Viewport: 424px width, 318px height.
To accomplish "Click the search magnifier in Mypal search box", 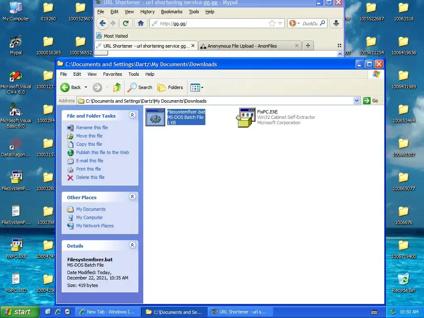I will [x=322, y=23].
